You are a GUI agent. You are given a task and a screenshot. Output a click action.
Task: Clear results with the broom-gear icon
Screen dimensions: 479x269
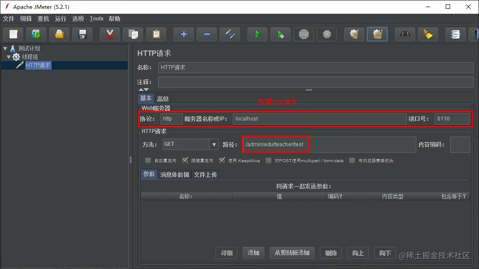[x=354, y=34]
